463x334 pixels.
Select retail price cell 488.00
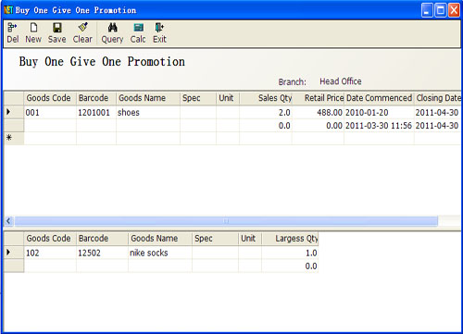click(319, 113)
